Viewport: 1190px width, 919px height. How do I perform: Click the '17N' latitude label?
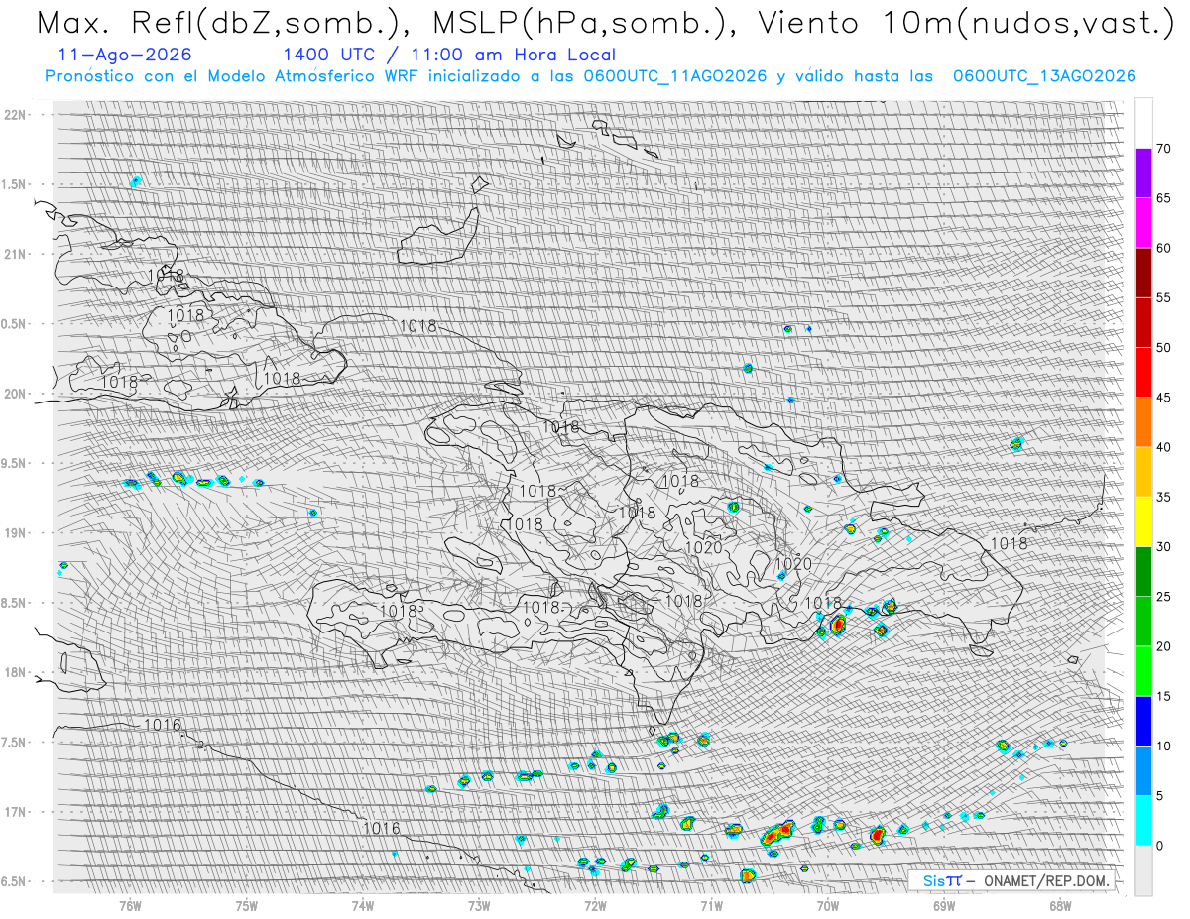point(14,812)
